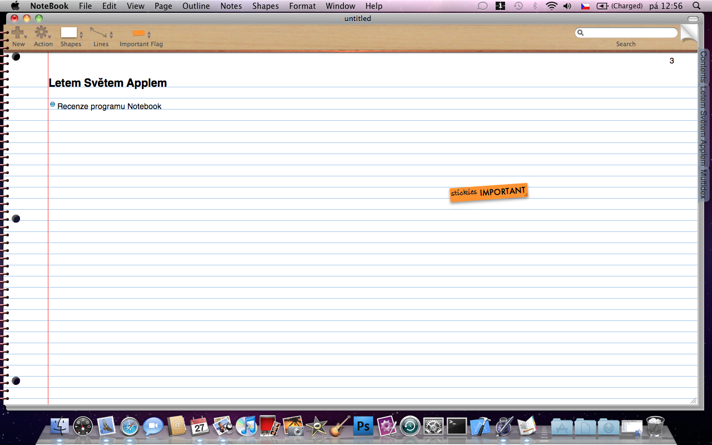This screenshot has height=445, width=712.
Task: Click the blue bullet of the outline entry
Action: pyautogui.click(x=53, y=104)
